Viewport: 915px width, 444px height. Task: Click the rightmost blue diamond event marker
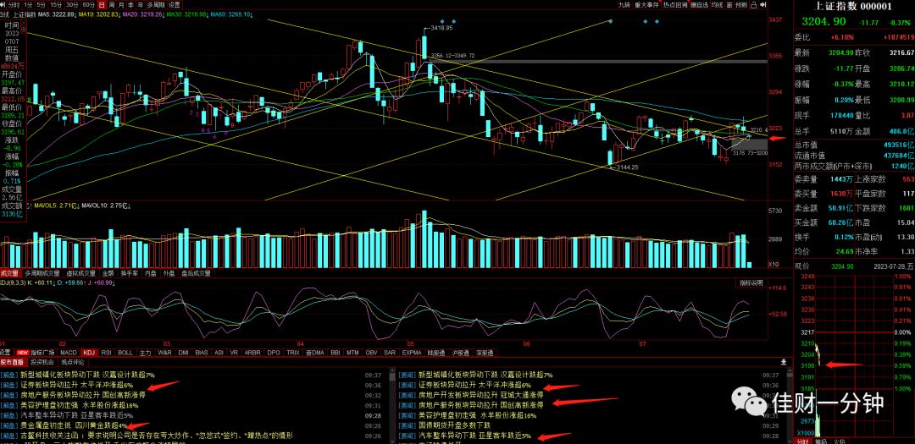click(657, 21)
